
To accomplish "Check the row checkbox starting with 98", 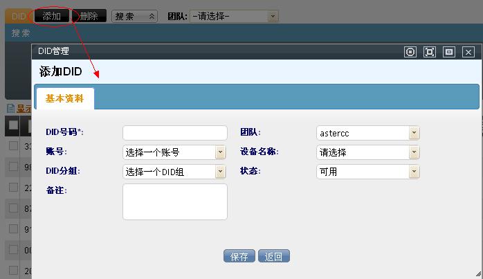I will pyautogui.click(x=12, y=166).
